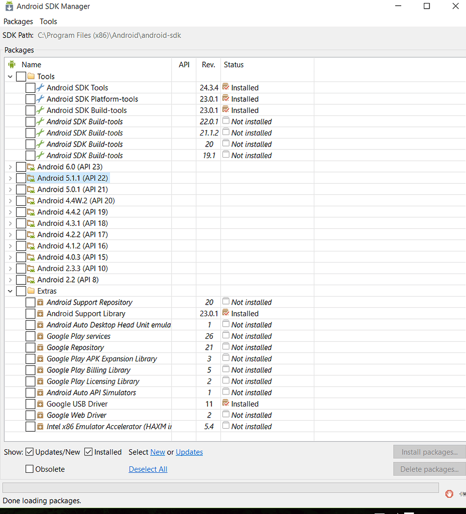Viewport: 466px width, 514px height.
Task: Click the Android robot icon in the Name header
Action: point(12,64)
